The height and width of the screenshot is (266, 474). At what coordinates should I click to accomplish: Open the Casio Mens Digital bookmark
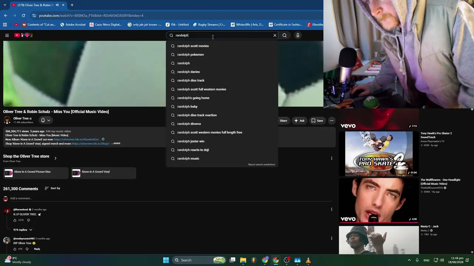pos(105,25)
